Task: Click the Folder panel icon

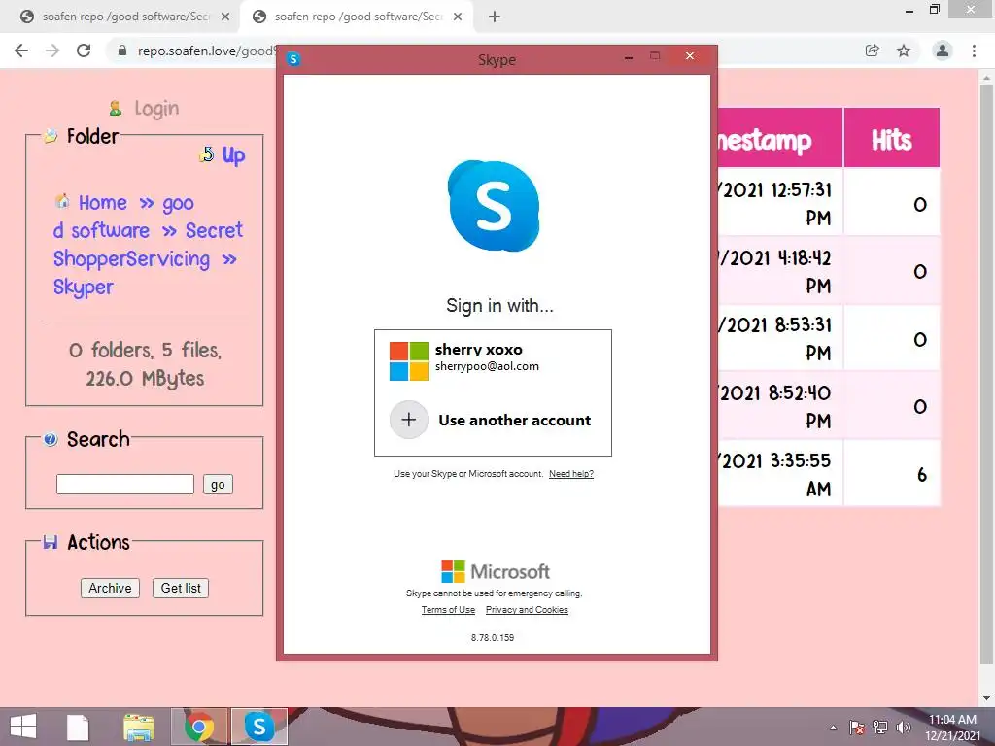Action: pyautogui.click(x=51, y=136)
